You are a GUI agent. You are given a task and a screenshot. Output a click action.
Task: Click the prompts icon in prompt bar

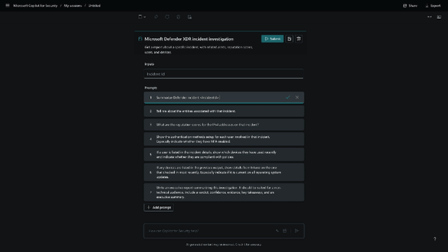click(285, 231)
